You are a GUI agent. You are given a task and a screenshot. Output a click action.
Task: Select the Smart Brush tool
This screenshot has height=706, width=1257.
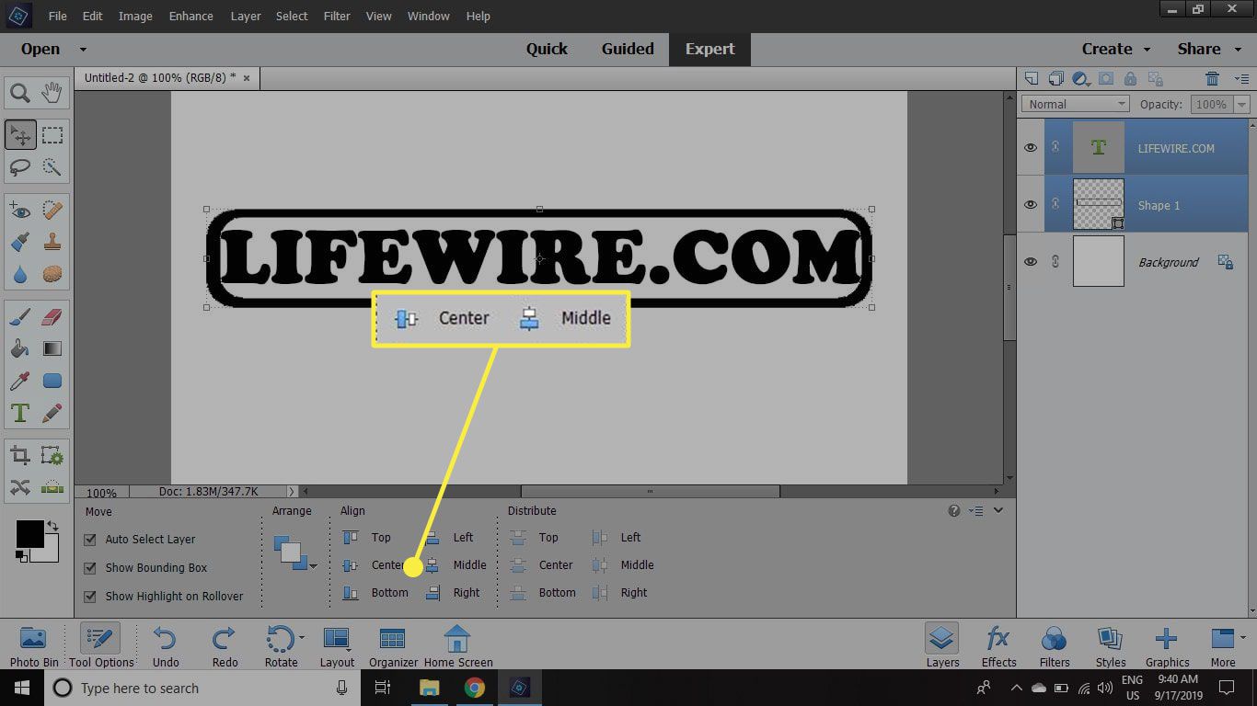pyautogui.click(x=20, y=243)
